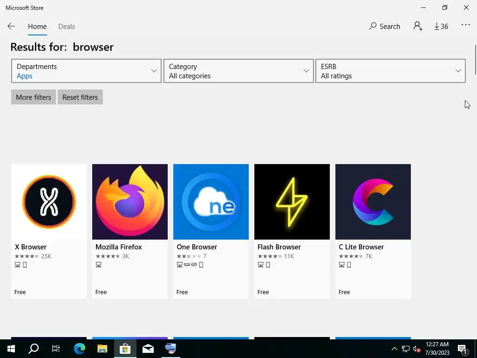This screenshot has height=358, width=477.
Task: Click Free price under X Browser
Action: [x=20, y=292]
